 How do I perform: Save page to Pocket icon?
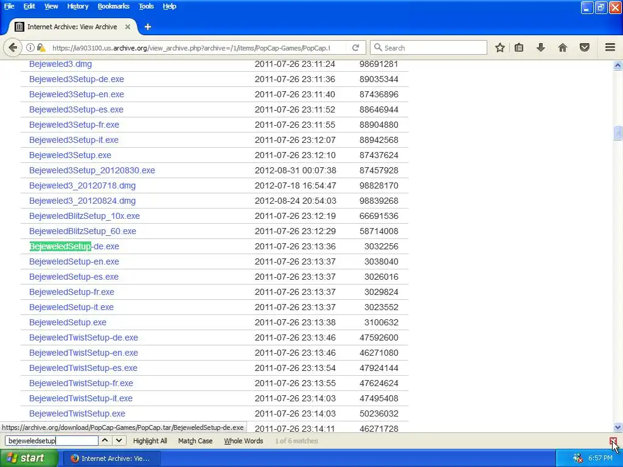pyautogui.click(x=585, y=47)
